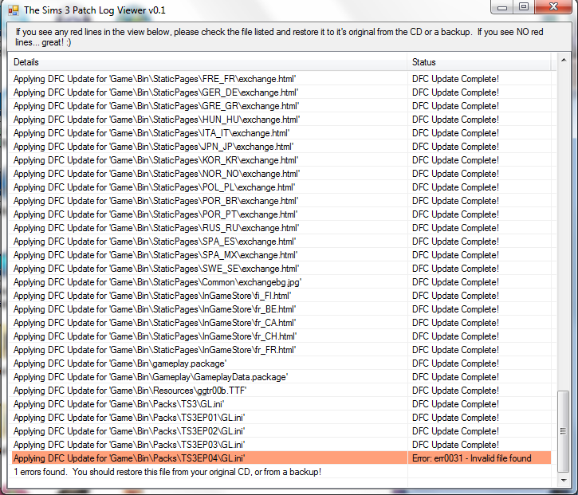The image size is (578, 495).
Task: Click the Status column header
Action: pyautogui.click(x=478, y=62)
